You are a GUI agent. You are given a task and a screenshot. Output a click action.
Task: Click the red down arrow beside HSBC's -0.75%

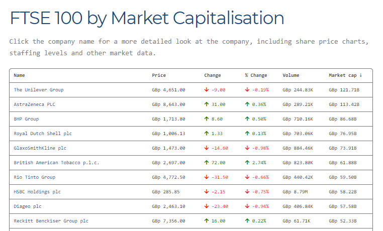pos(247,192)
